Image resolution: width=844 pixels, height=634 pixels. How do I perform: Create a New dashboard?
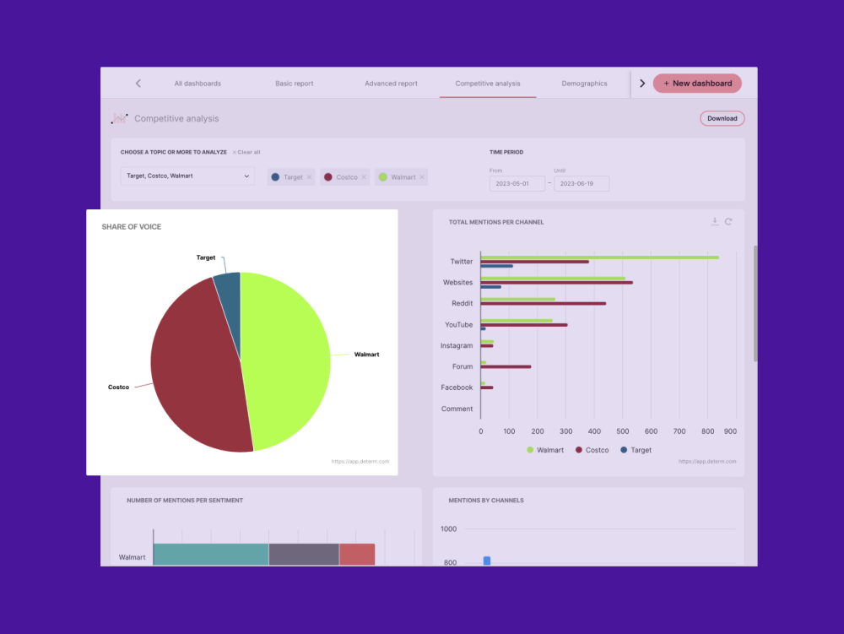tap(697, 84)
